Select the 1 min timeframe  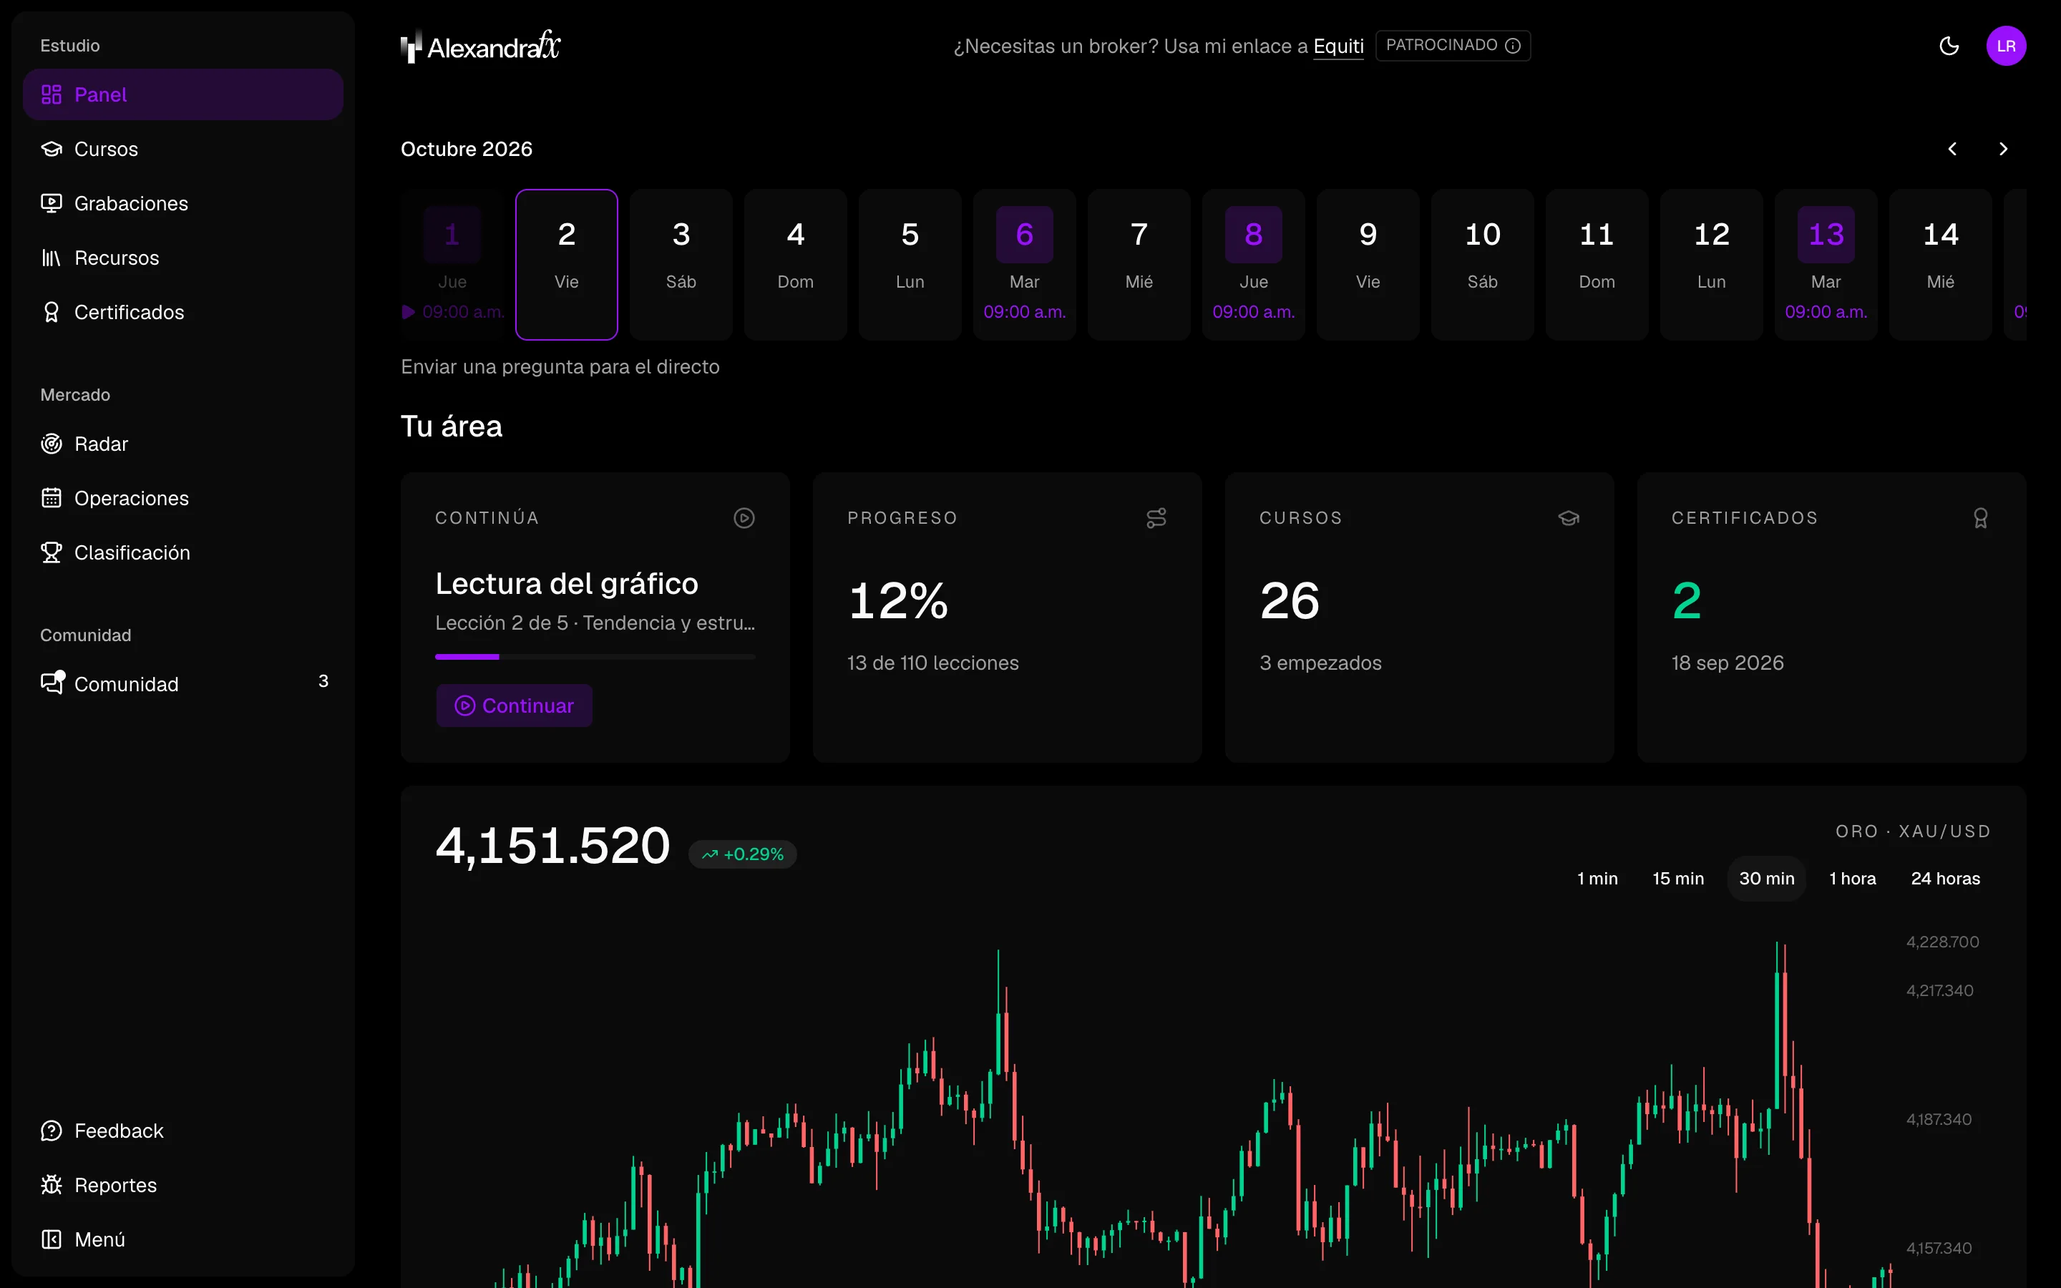pos(1598,878)
